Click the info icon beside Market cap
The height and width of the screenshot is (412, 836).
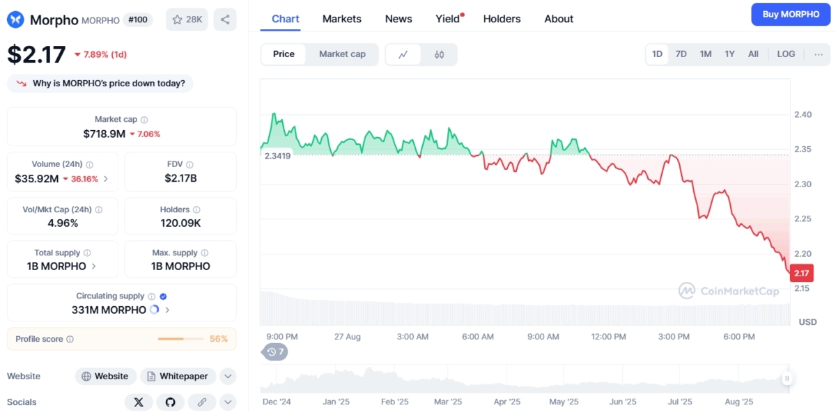[144, 120]
